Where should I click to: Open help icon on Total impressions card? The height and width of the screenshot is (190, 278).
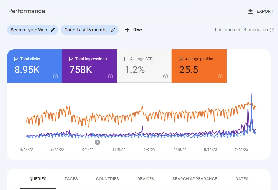click(x=110, y=76)
